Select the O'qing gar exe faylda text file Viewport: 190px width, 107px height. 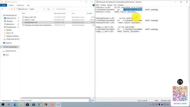tap(39, 25)
